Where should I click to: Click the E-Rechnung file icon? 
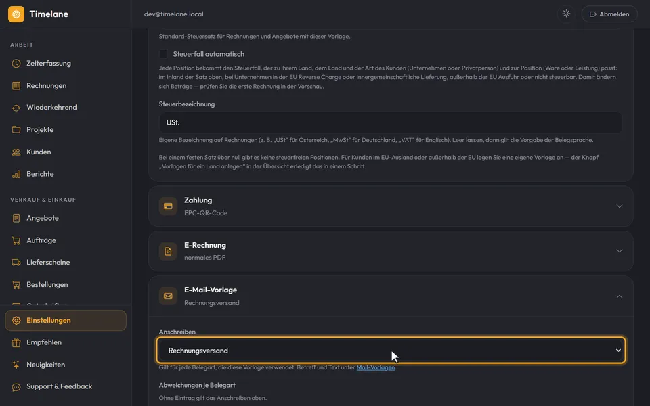(168, 251)
